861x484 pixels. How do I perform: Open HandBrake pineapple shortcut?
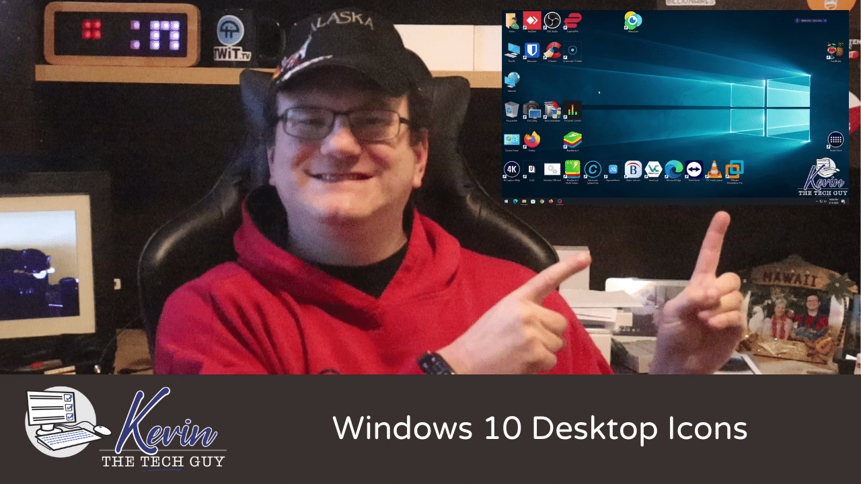point(835,52)
